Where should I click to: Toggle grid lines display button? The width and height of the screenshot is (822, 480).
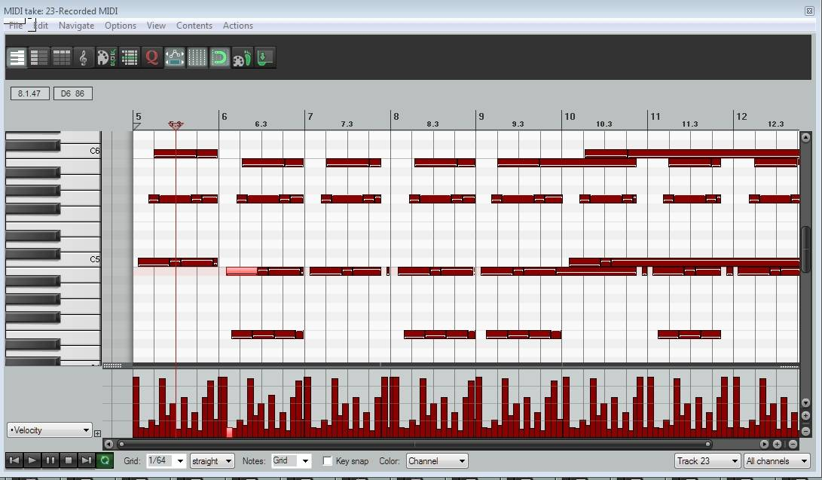197,57
